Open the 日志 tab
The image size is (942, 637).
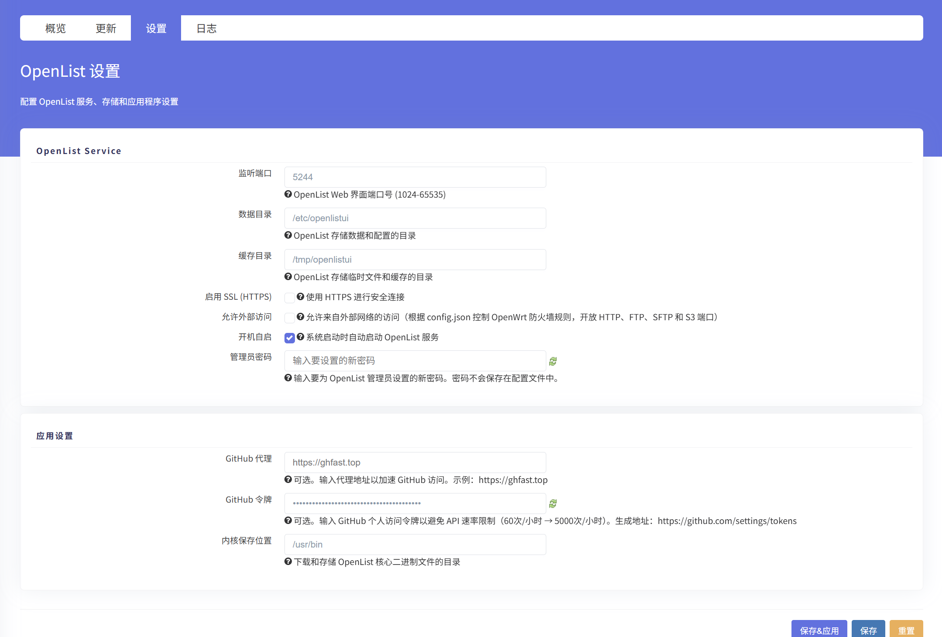click(206, 28)
